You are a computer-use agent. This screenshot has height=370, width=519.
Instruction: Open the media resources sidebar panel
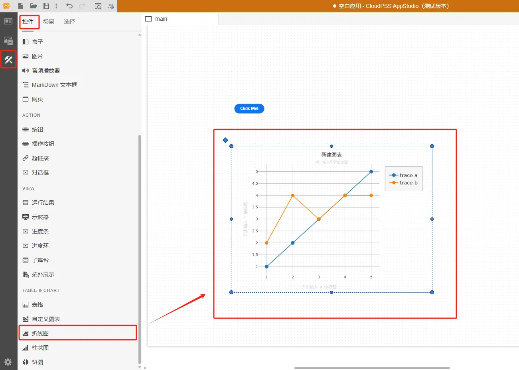[8, 41]
